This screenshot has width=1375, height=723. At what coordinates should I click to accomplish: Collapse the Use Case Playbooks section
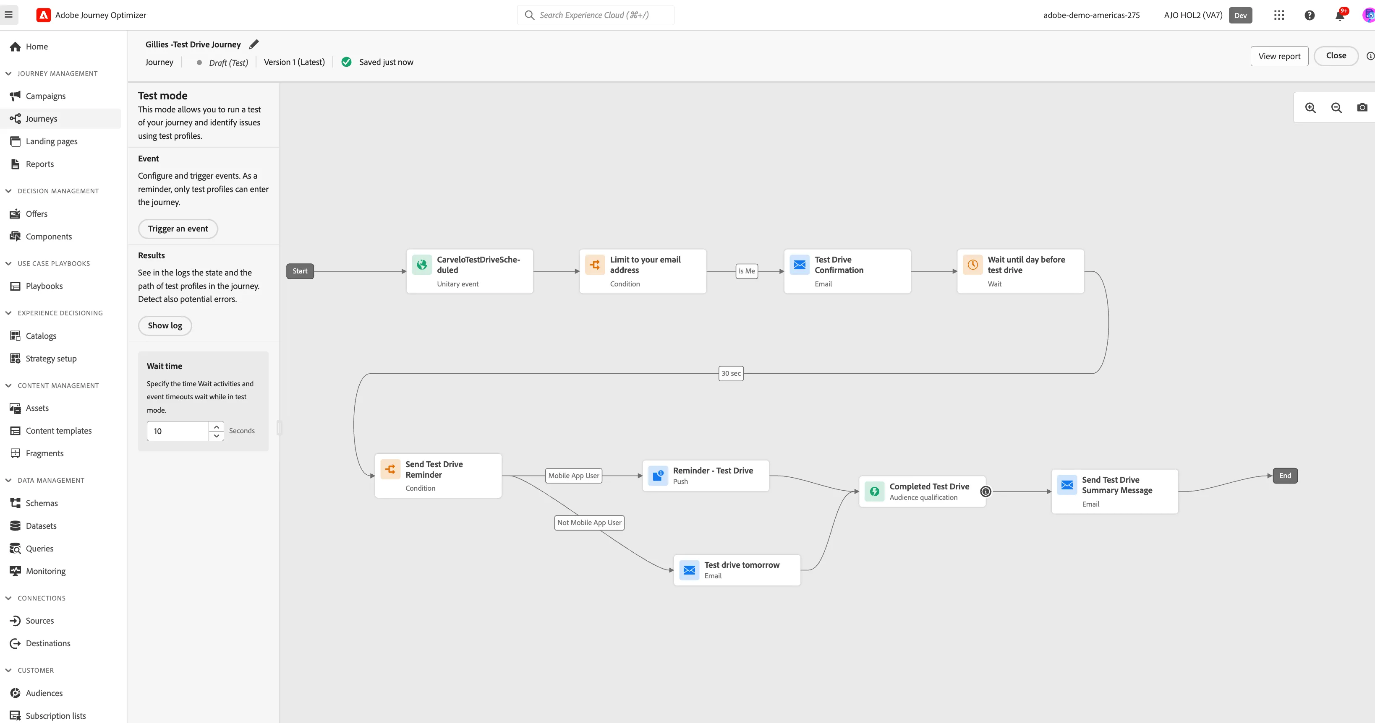point(8,263)
